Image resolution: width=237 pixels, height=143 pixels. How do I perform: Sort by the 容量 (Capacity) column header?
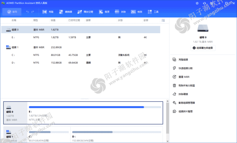[x=53, y=20]
